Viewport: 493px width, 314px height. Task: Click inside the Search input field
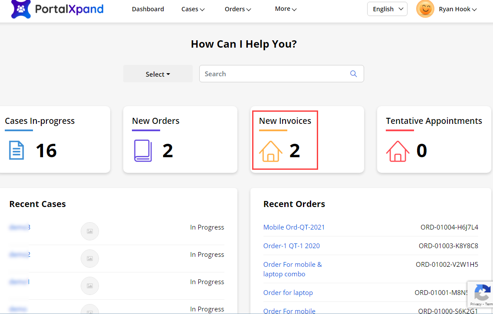273,74
